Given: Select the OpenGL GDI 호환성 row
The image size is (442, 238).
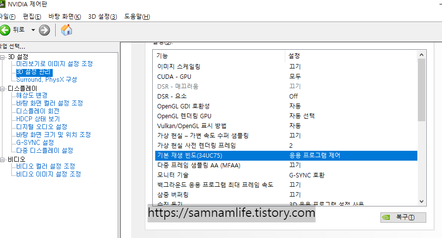Looking at the screenshot, I should tap(286, 106).
